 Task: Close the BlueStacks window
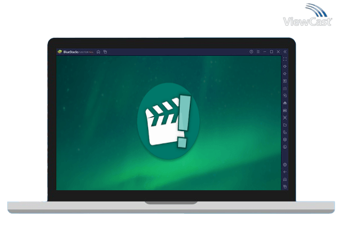pyautogui.click(x=278, y=52)
